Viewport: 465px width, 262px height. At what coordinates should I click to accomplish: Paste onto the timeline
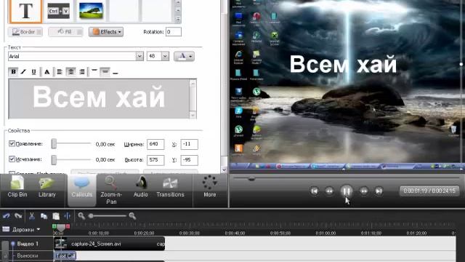[x=56, y=216]
